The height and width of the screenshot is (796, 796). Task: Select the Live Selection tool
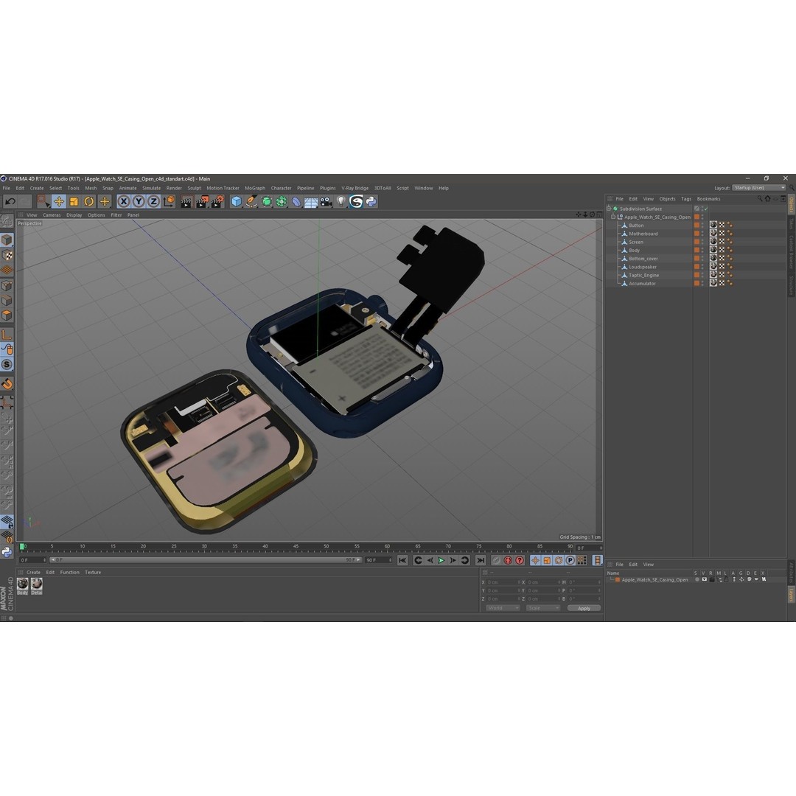(43, 201)
